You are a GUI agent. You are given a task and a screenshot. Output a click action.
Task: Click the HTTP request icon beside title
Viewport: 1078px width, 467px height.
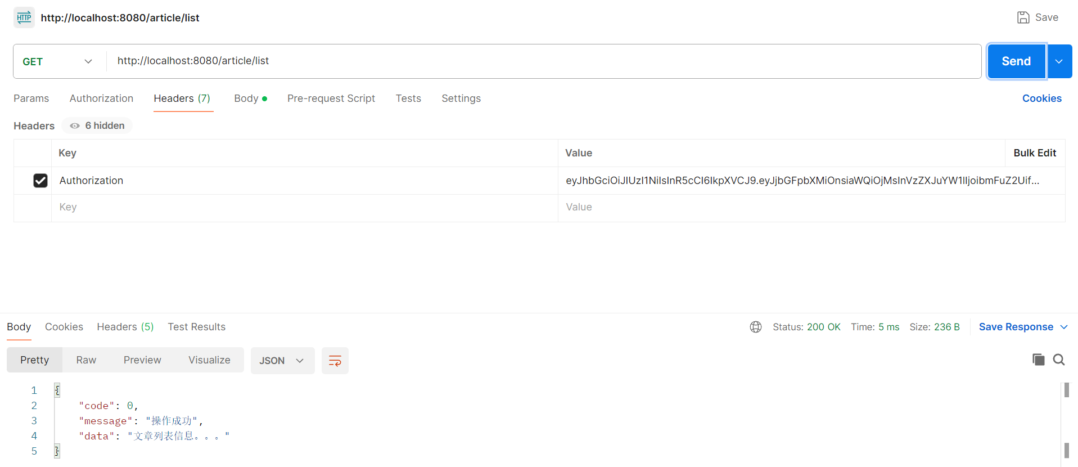tap(24, 17)
